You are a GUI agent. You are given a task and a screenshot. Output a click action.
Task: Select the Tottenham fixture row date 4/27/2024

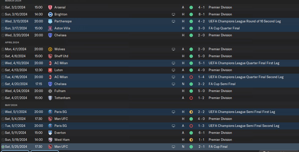(17, 98)
